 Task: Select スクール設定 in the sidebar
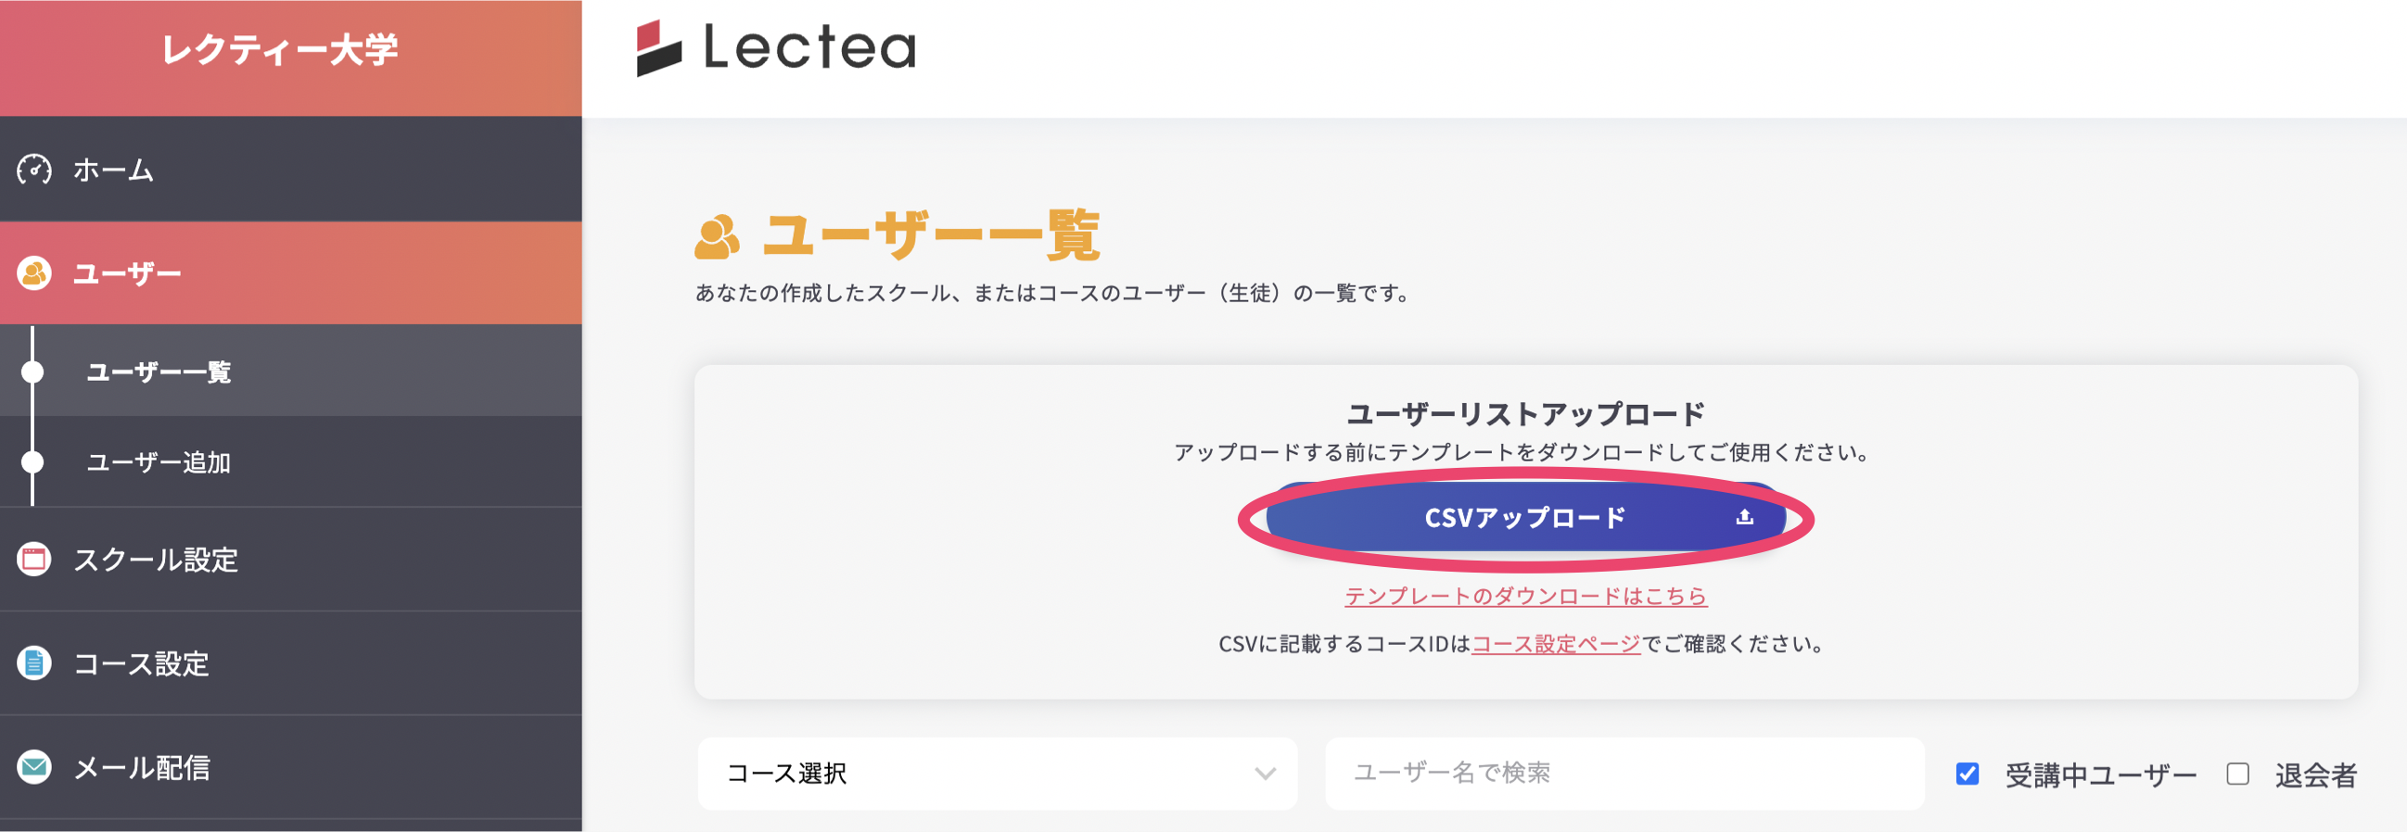(x=156, y=560)
